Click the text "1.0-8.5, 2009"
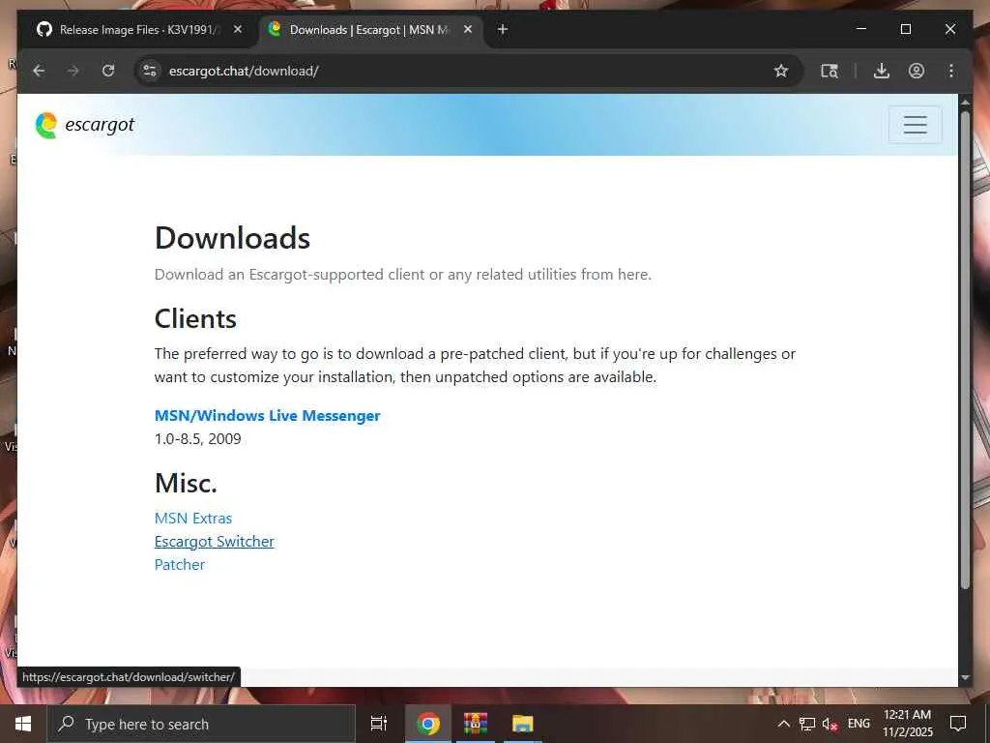990x743 pixels. (x=197, y=439)
